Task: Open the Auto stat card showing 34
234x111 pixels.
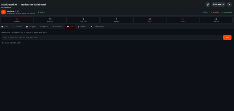Action: (x=150, y=20)
